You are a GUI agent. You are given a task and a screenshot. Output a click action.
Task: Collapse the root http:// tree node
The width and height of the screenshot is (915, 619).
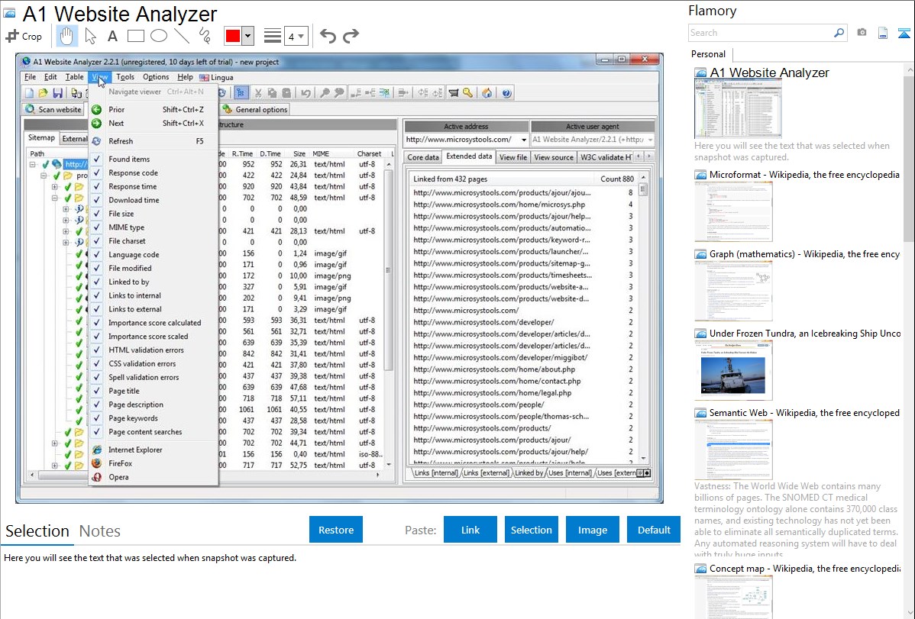pos(33,165)
